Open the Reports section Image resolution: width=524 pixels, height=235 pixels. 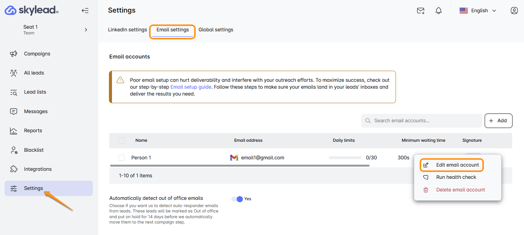pos(33,131)
